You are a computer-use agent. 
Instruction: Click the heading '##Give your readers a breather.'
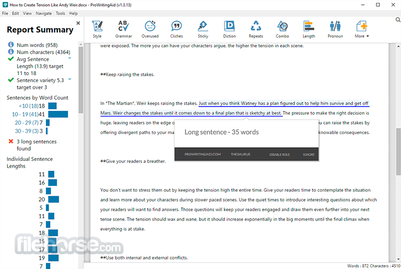(x=133, y=161)
